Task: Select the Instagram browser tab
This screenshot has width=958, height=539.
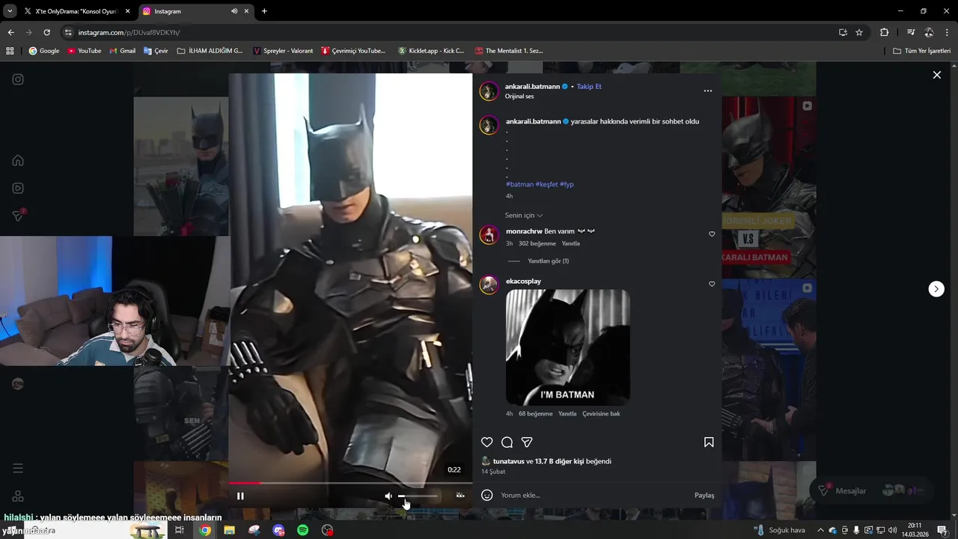Action: (x=195, y=11)
